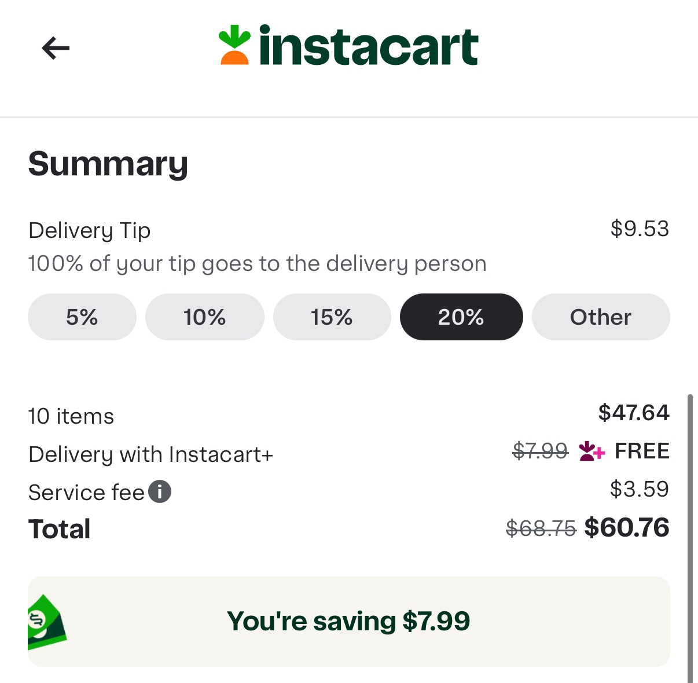Image resolution: width=698 pixels, height=683 pixels.
Task: Click the 10 items row to review cart
Action: pos(71,416)
